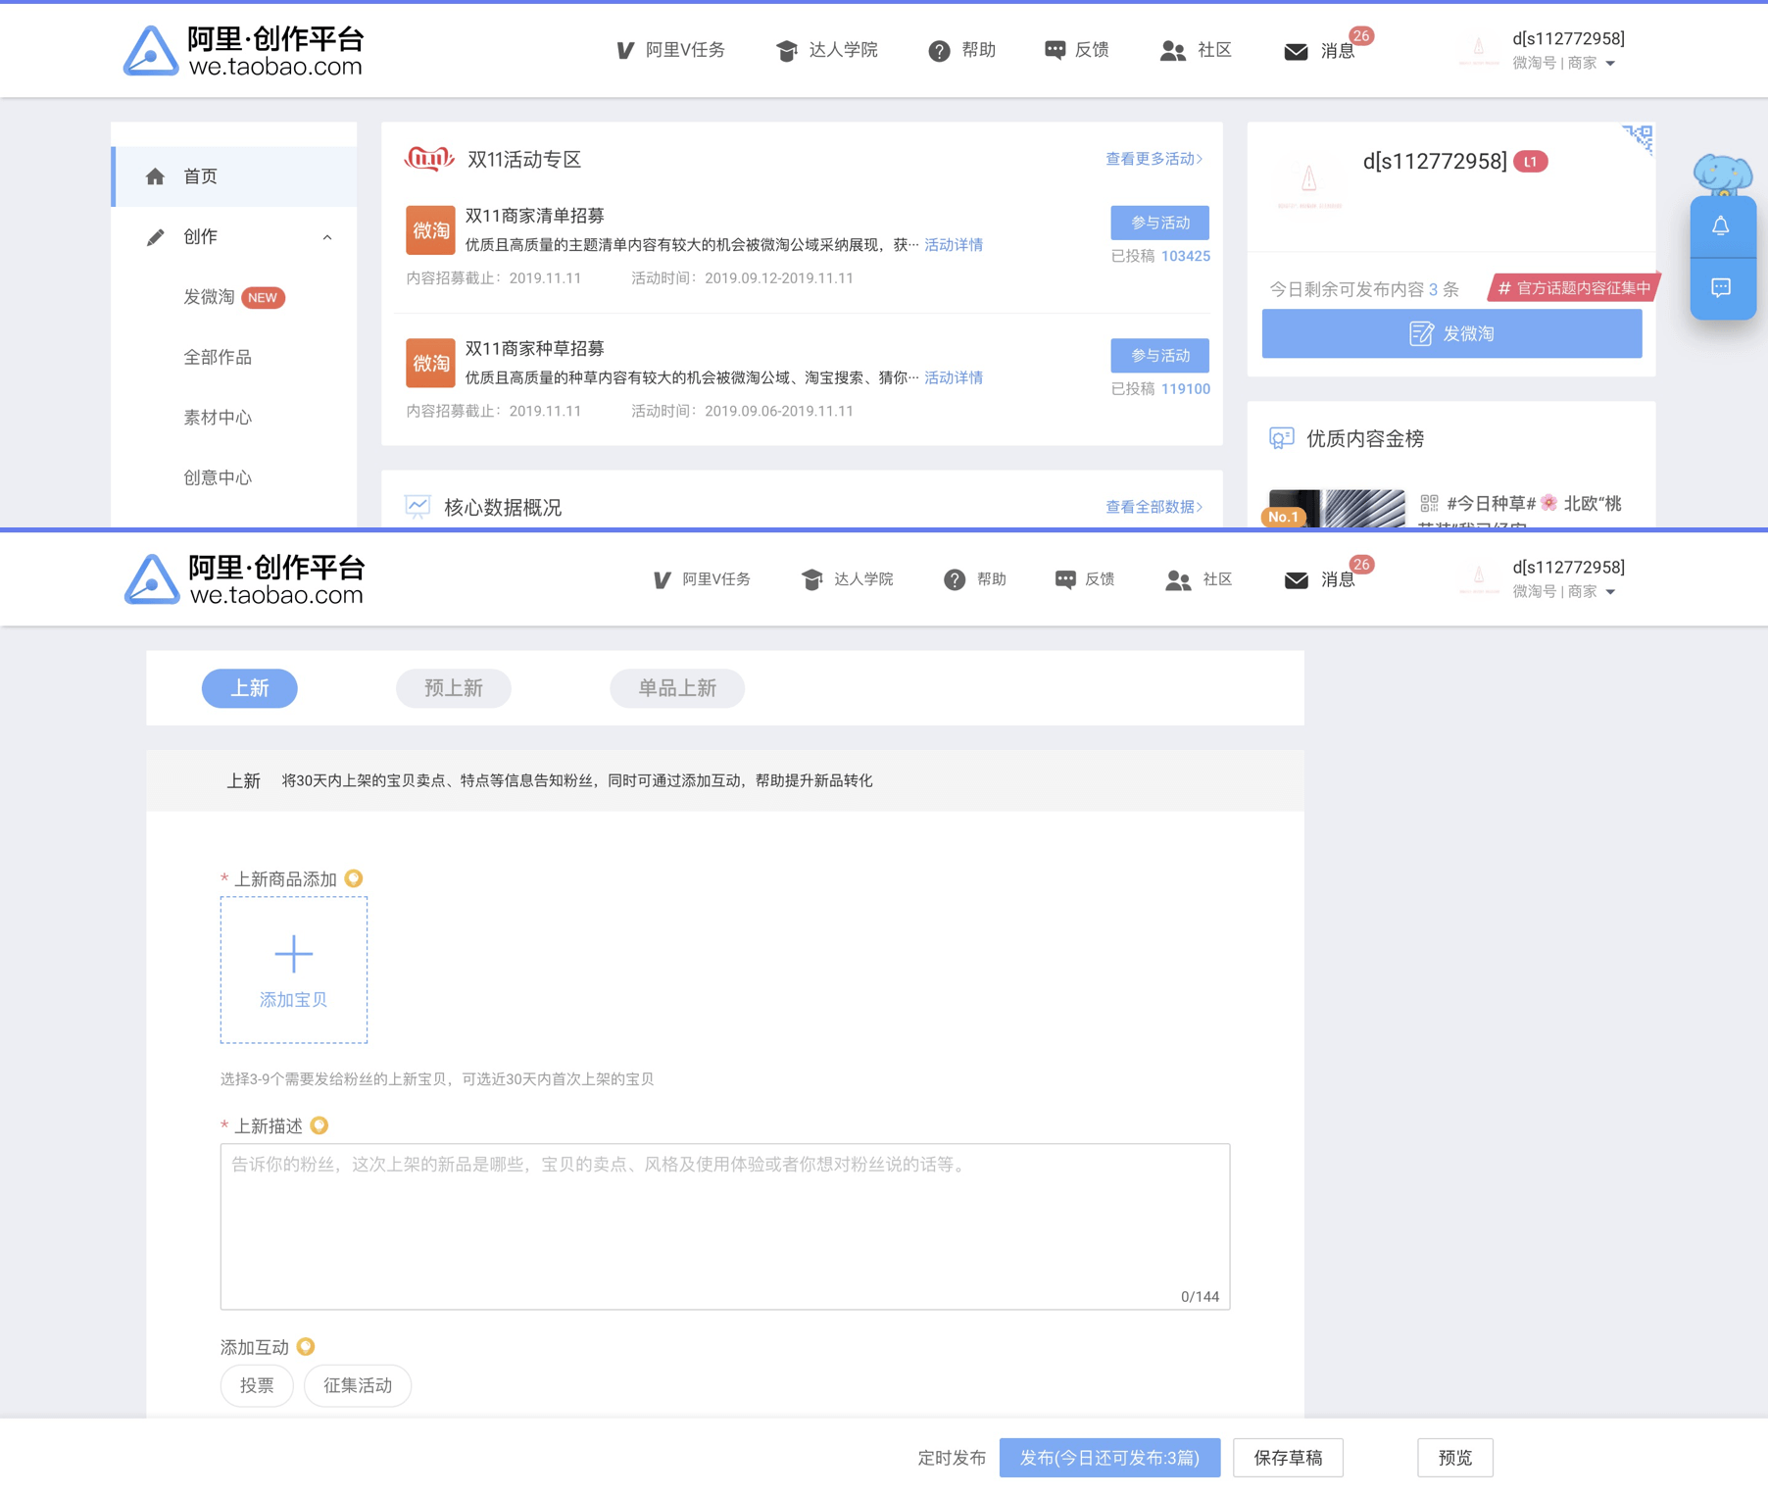Open 阿里V任务 in the lower header
The image size is (1768, 1496).
pos(702,579)
